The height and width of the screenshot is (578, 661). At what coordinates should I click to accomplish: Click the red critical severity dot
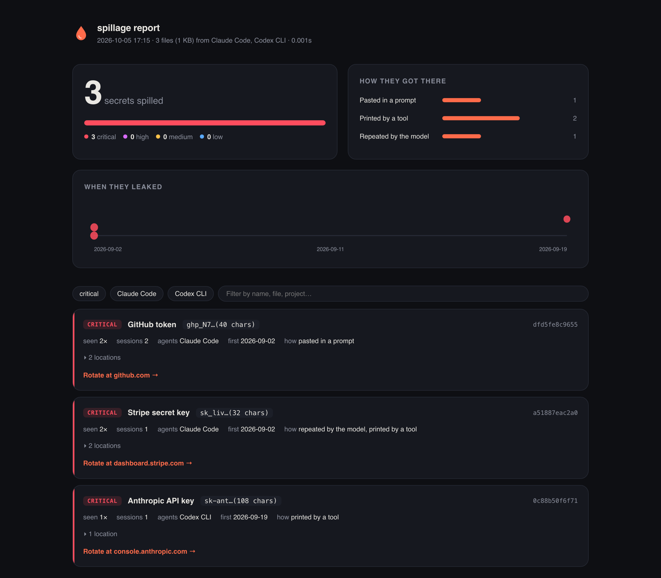(x=86, y=137)
